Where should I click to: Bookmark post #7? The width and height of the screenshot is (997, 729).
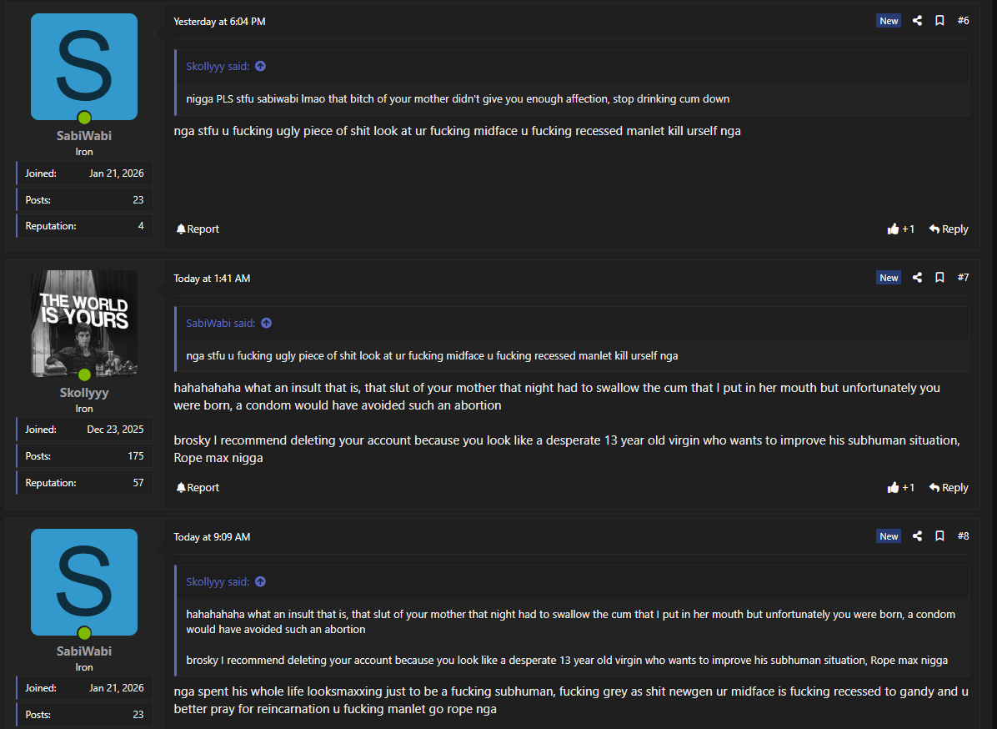point(939,278)
